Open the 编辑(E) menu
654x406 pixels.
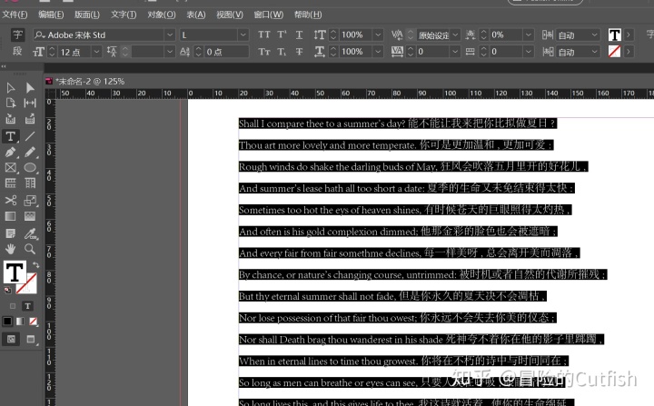point(51,15)
